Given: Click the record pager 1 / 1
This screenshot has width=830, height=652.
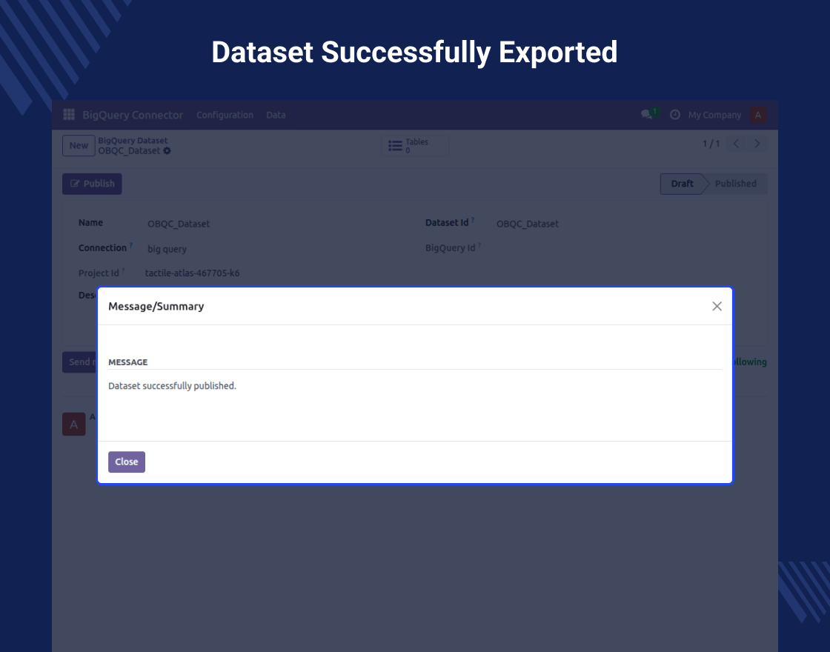Looking at the screenshot, I should click(711, 144).
